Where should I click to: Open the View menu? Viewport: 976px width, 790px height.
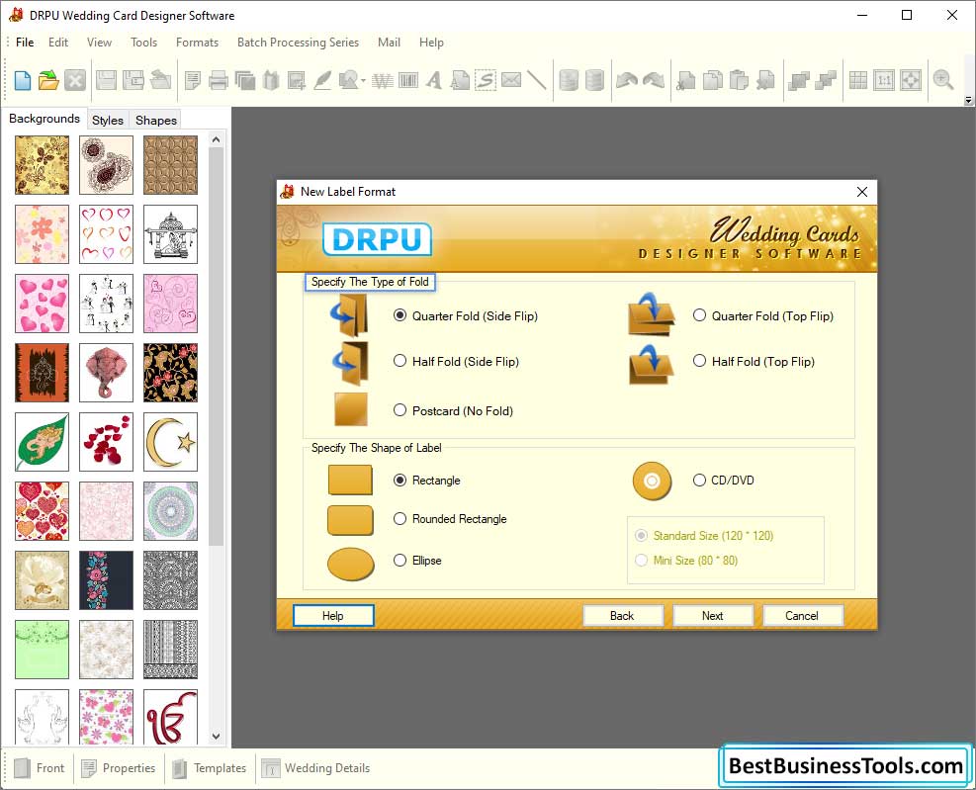[x=99, y=43]
